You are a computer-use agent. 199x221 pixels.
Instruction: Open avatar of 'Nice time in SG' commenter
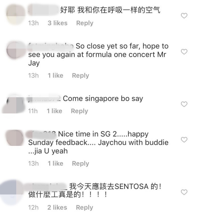15,138
